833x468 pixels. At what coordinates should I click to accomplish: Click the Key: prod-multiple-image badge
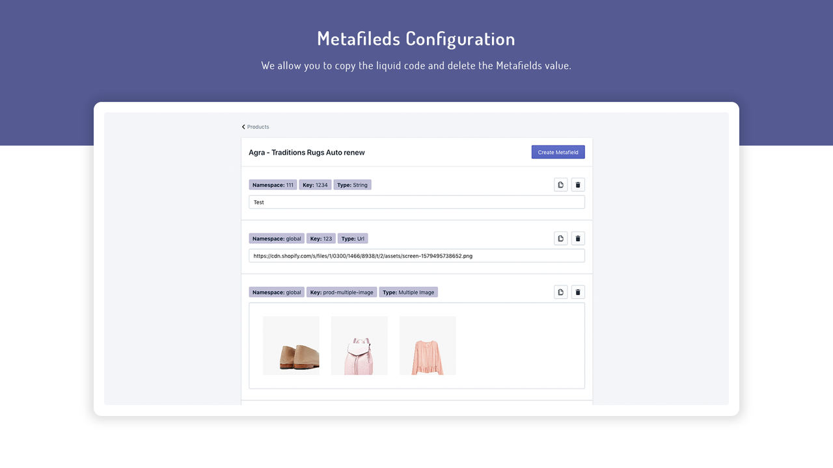point(342,291)
